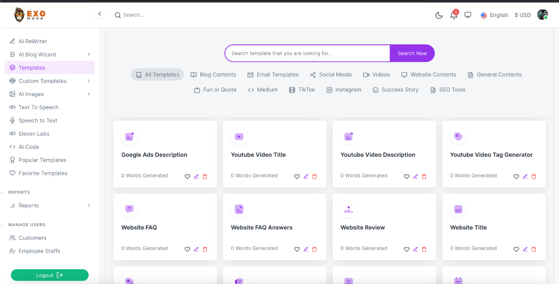Screen dimensions: 559x284
Task: Filter by Social Media category
Action: tap(331, 74)
